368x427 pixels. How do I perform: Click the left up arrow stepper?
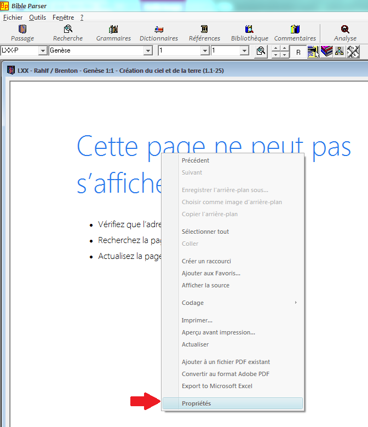click(276, 49)
